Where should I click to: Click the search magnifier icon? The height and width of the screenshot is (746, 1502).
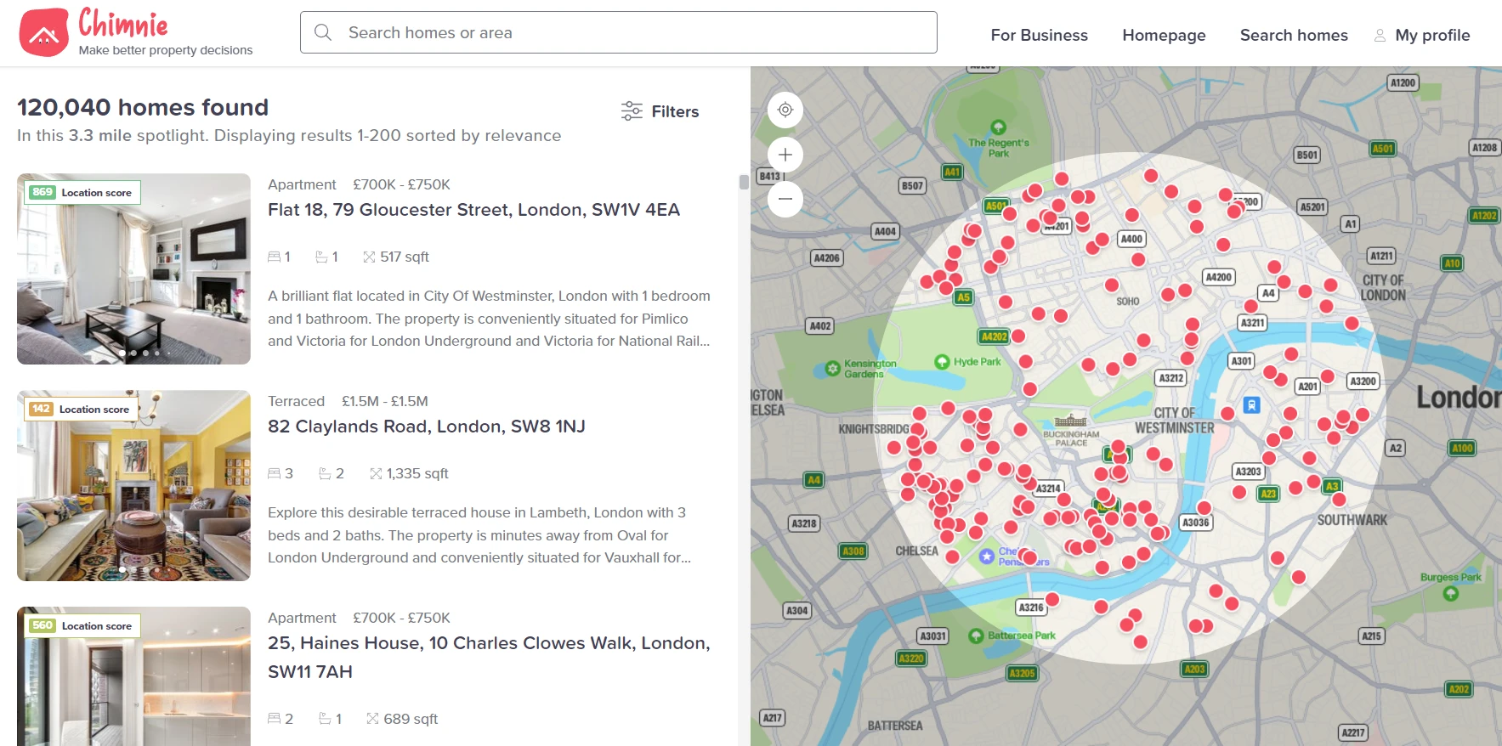323,32
